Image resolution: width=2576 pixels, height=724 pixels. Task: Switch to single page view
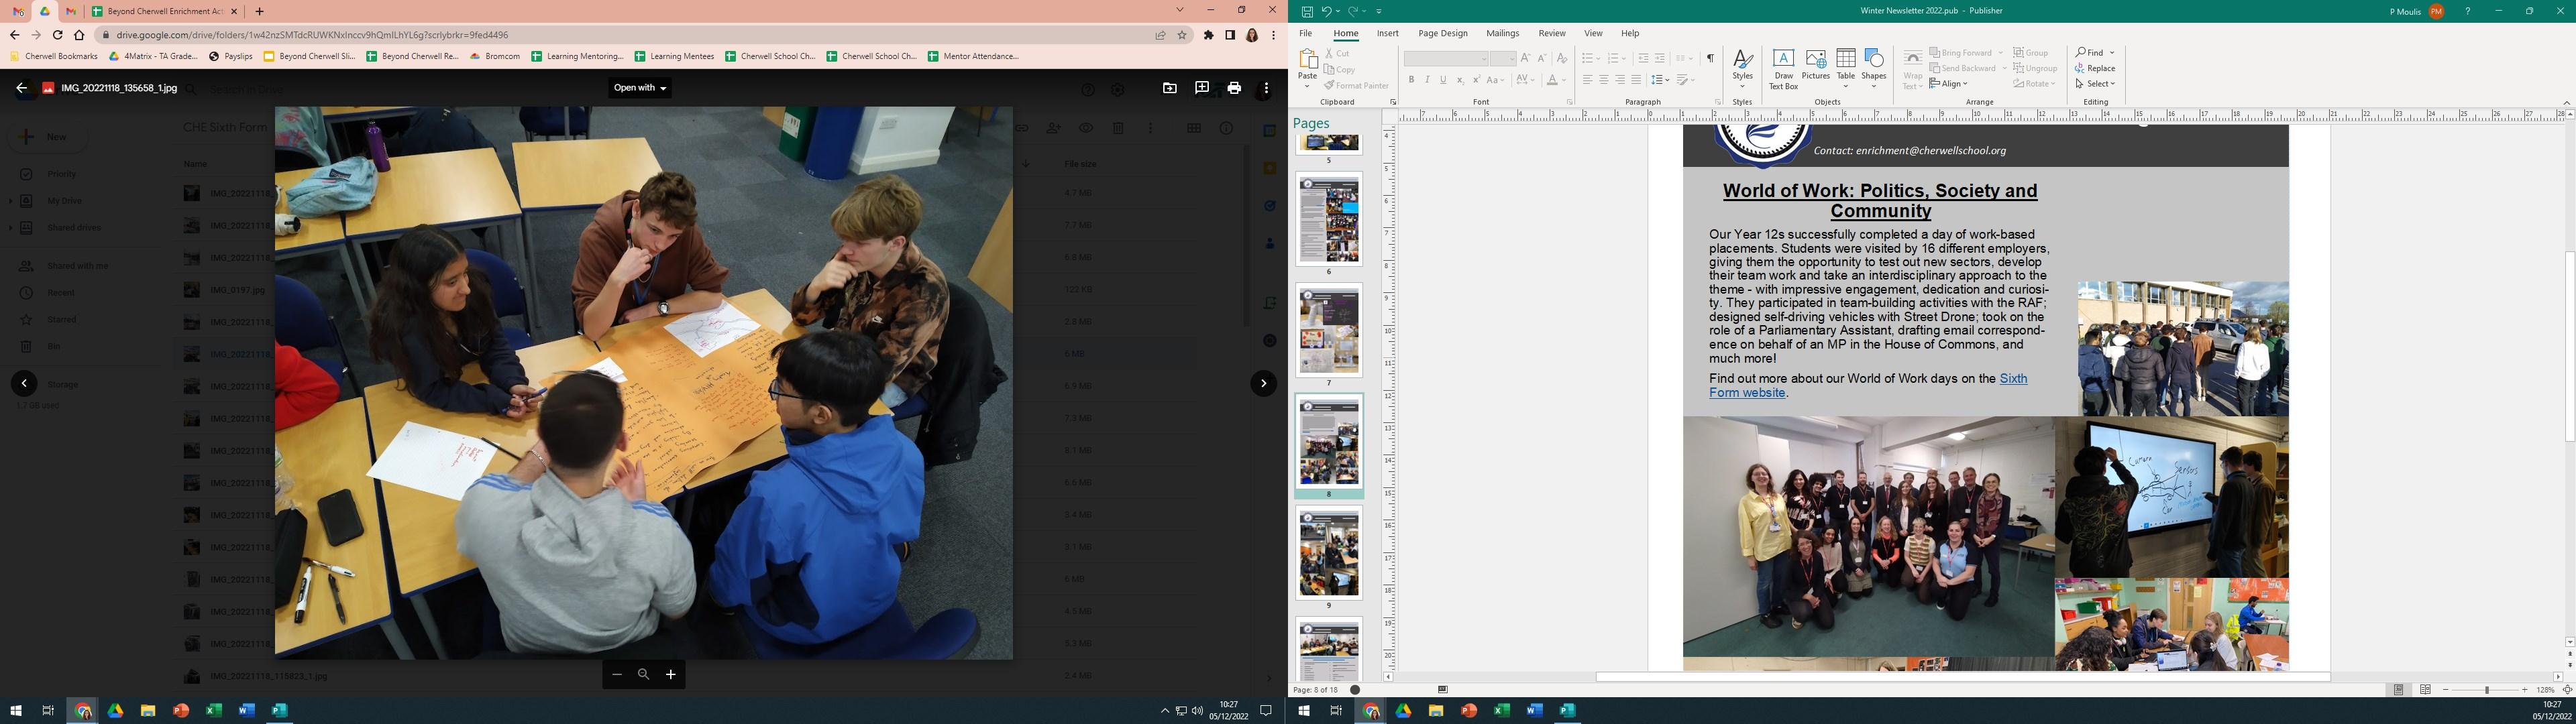click(x=2398, y=690)
